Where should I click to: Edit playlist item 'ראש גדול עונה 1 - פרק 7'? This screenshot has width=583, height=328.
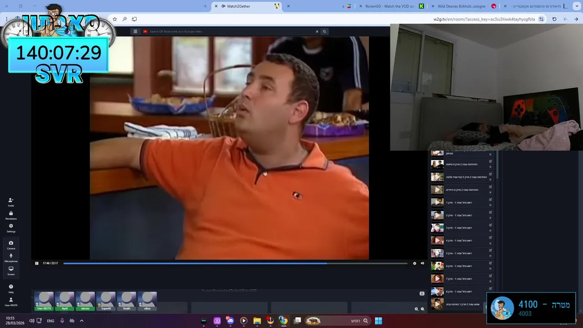click(491, 276)
